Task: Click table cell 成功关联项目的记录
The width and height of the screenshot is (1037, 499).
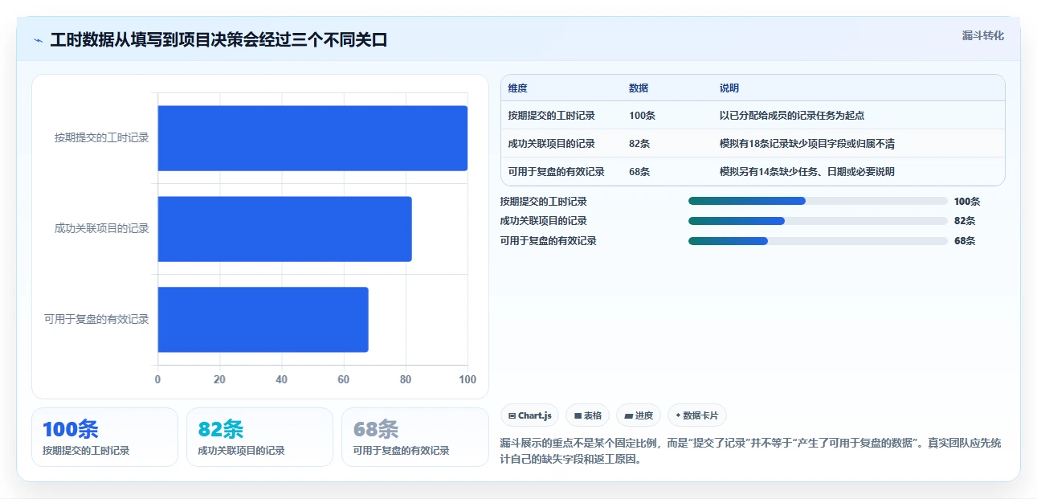Action: click(x=552, y=144)
